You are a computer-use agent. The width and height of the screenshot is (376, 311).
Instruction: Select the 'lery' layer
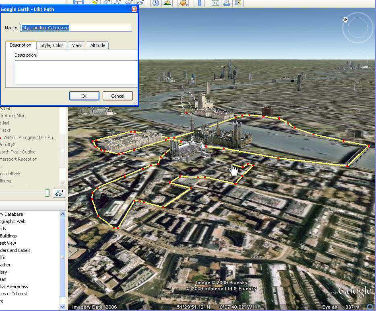(4, 272)
